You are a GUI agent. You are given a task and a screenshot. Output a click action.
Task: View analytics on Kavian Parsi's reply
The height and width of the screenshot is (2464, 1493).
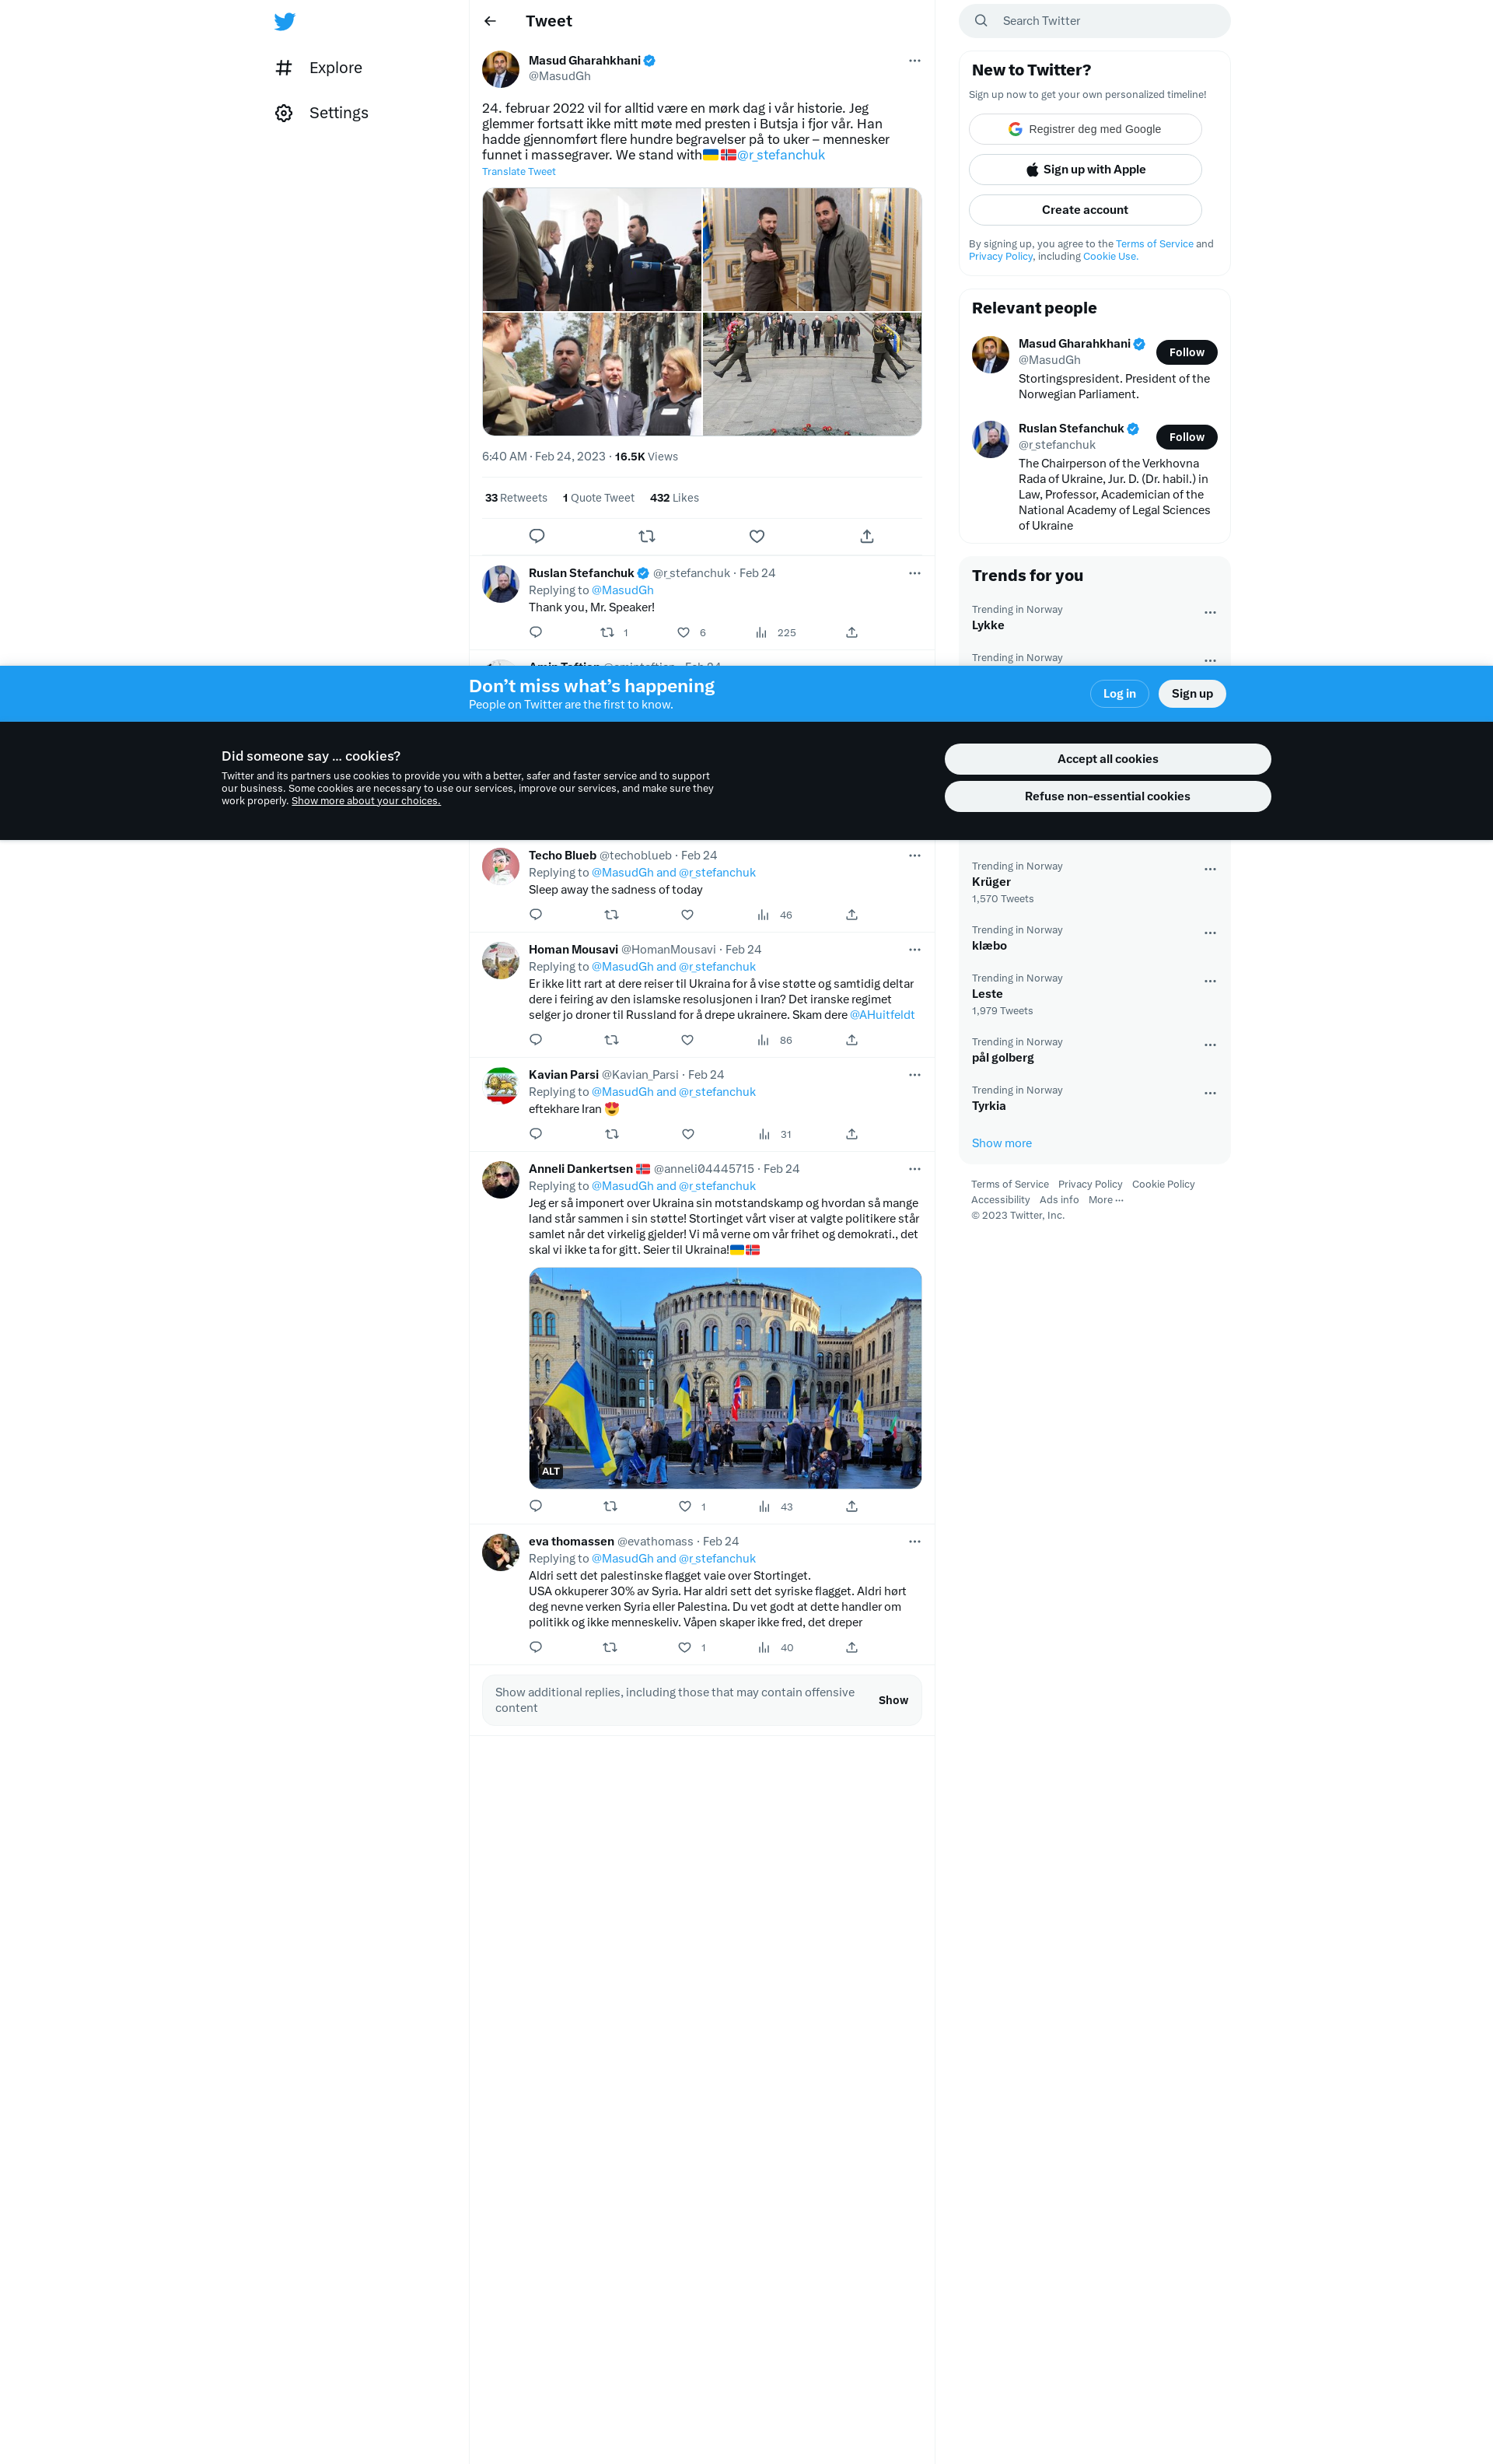[774, 1134]
